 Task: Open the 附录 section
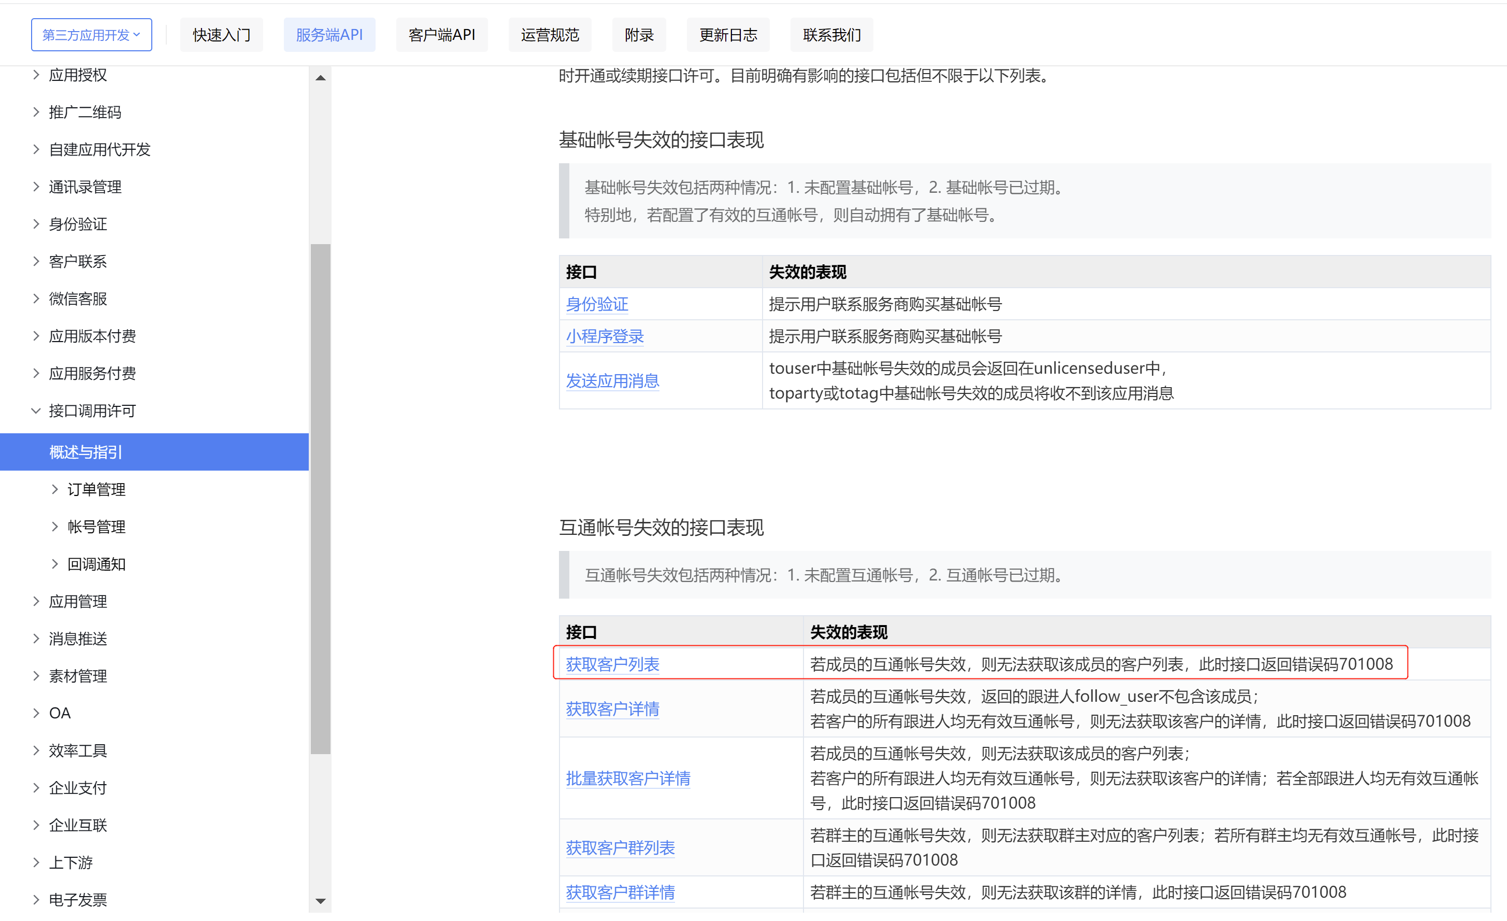(639, 34)
